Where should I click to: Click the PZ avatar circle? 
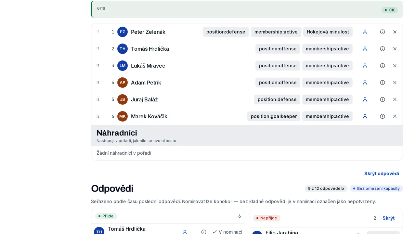(123, 32)
